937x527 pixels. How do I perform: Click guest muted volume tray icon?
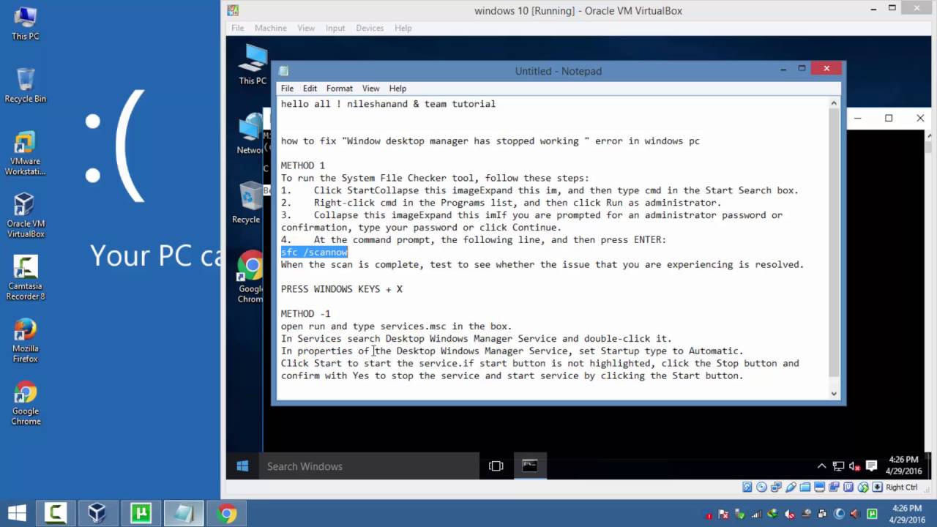(855, 466)
